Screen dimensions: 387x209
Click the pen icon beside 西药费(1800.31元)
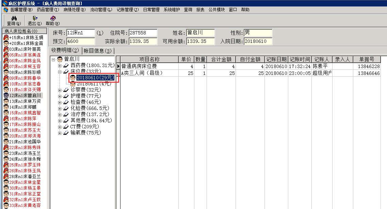(x=66, y=65)
